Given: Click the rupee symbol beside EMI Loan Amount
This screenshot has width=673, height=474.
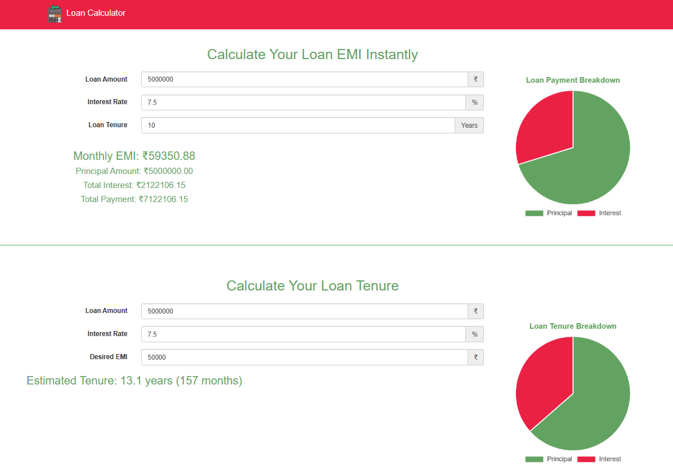Looking at the screenshot, I should click(x=475, y=79).
